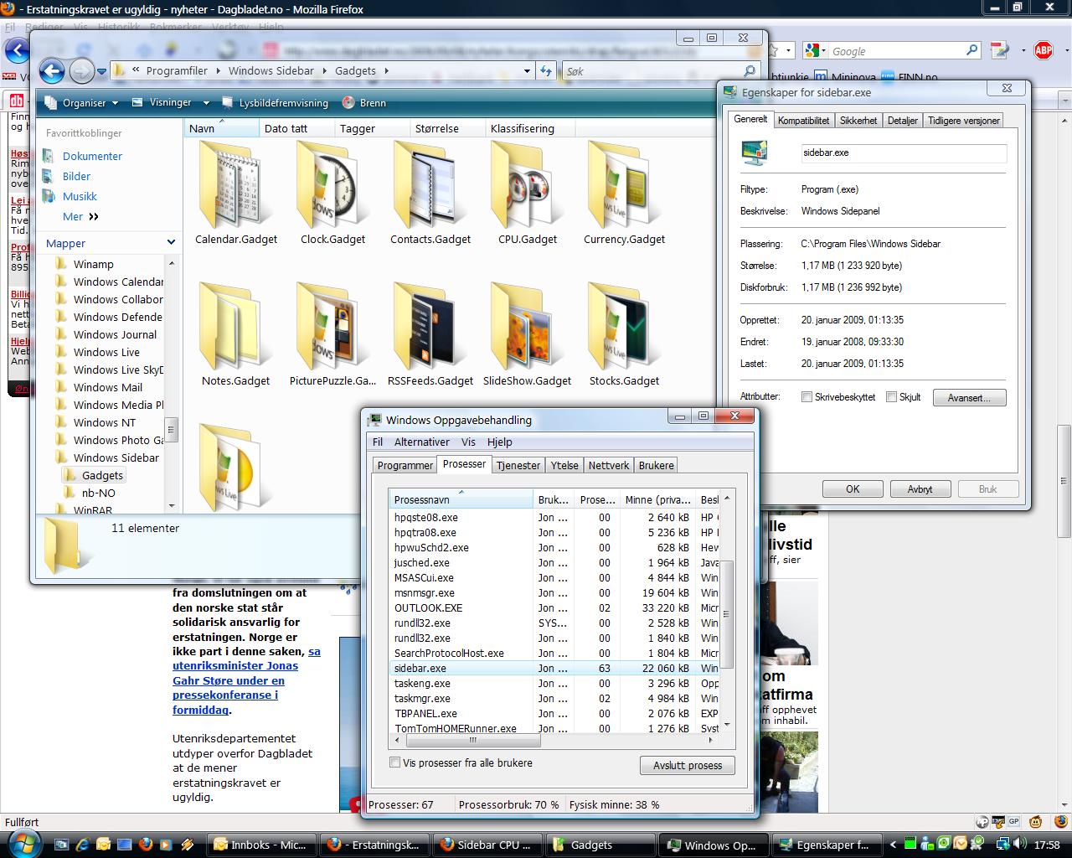Expand Mer favorites links
1072x858 pixels.
80,216
